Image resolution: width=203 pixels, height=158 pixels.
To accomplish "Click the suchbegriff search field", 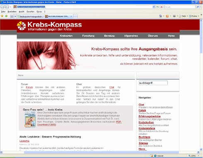I will (x=153, y=83).
